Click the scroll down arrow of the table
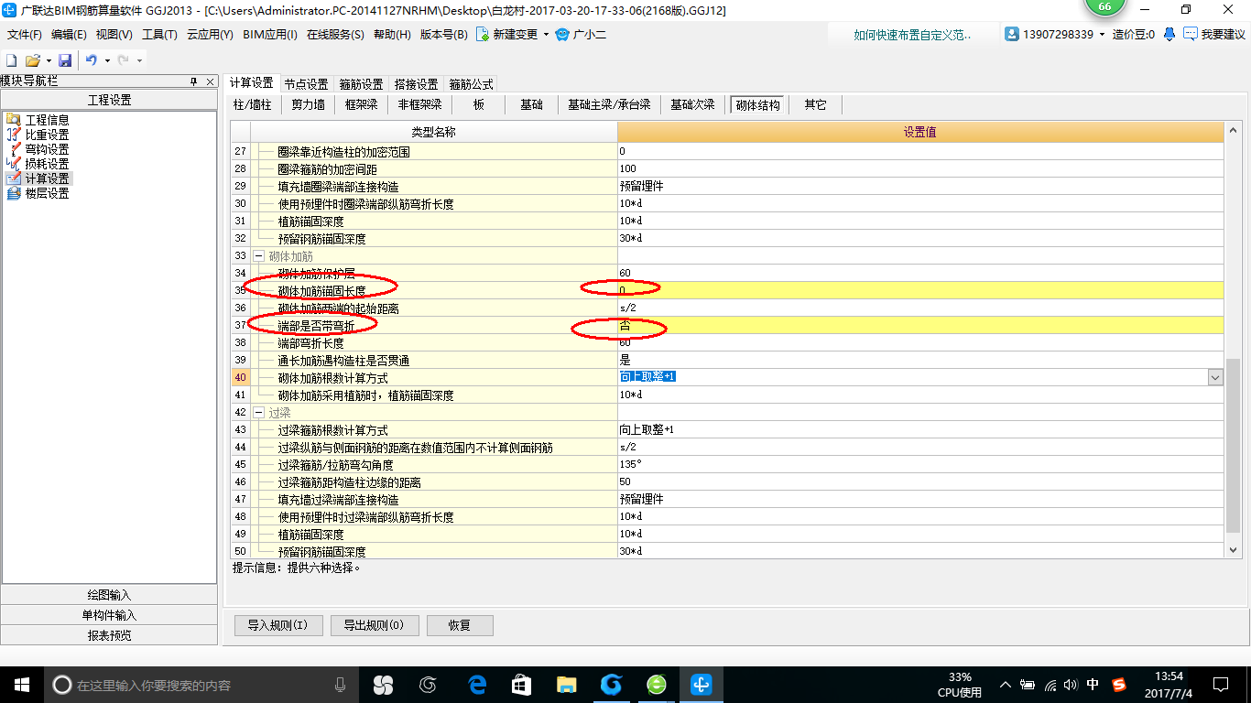The width and height of the screenshot is (1251, 703). (1234, 549)
